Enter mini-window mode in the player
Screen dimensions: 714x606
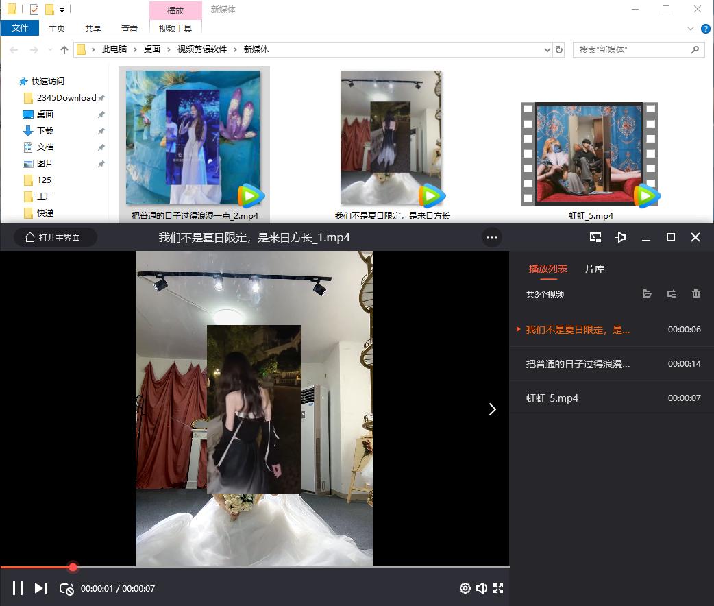(x=595, y=237)
